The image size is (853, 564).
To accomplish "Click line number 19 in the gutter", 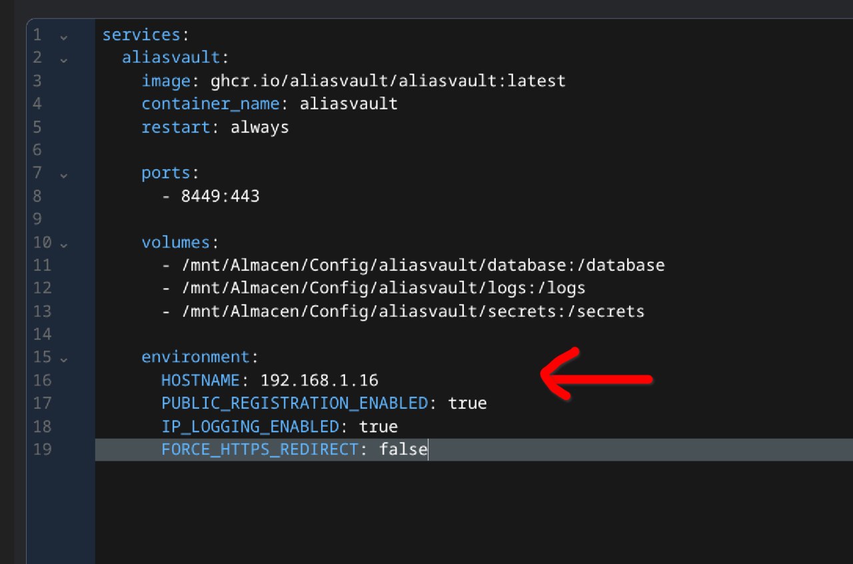I will (x=42, y=449).
